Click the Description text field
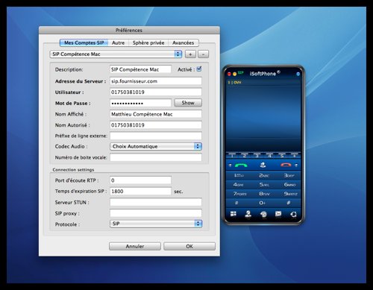 click(x=140, y=69)
